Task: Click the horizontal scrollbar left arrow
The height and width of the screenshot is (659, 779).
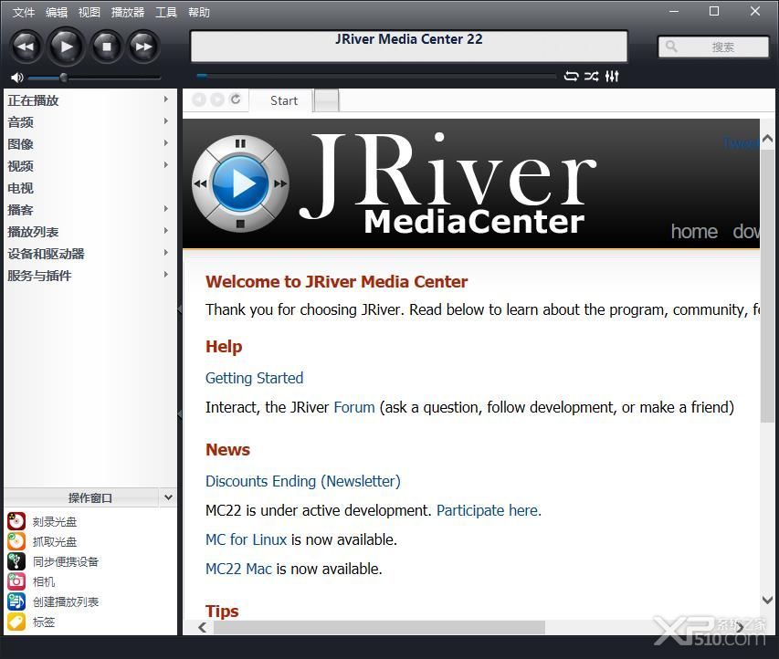Action: tap(202, 627)
